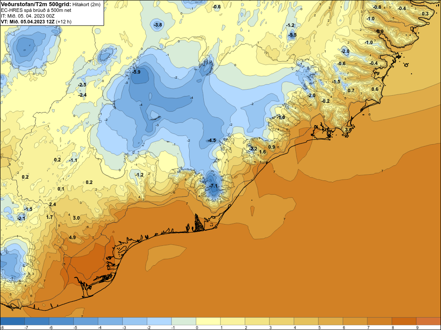The image size is (441, 330).
Task: Click the -1.1 temperature label
Action: click(x=73, y=160)
